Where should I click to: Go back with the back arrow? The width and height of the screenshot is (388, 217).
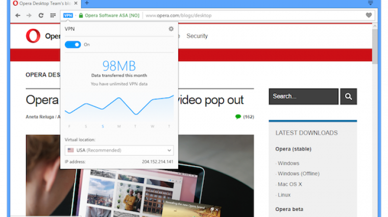17,15
